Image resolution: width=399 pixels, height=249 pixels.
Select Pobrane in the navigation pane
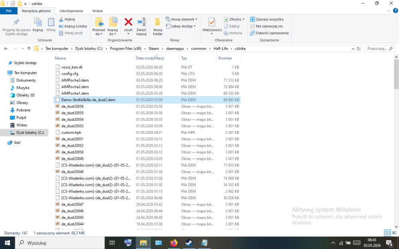[24, 110]
